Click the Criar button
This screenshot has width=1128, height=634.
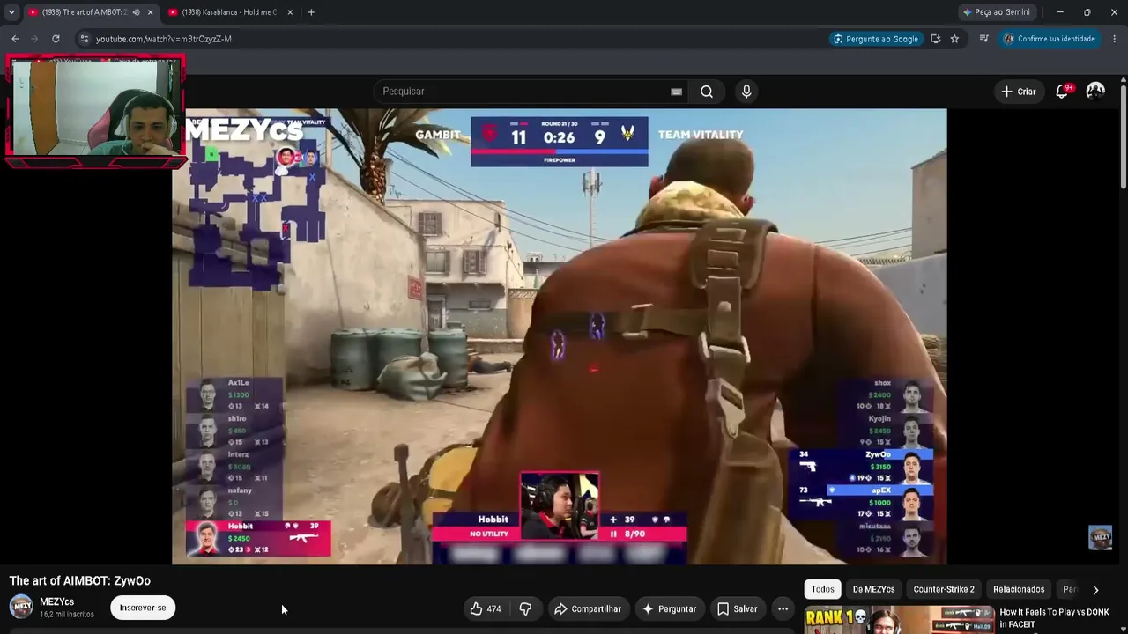[x=1019, y=92]
